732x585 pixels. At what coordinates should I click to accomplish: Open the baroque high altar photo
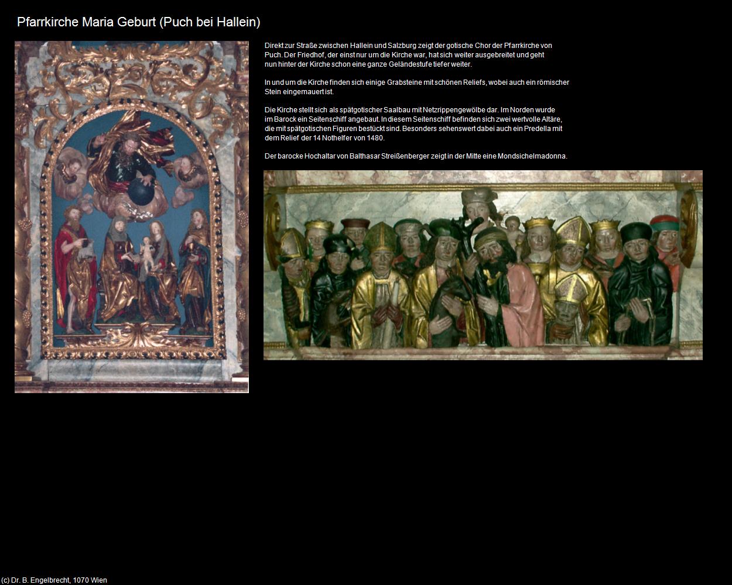click(x=132, y=217)
